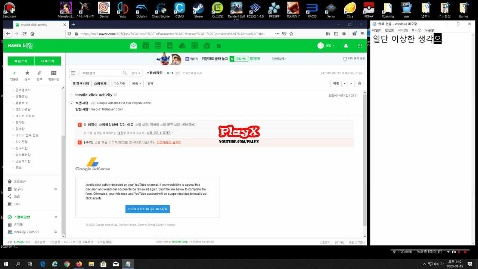The width and height of the screenshot is (478, 269).
Task: Click the Windows Start button
Action: (x=6, y=264)
